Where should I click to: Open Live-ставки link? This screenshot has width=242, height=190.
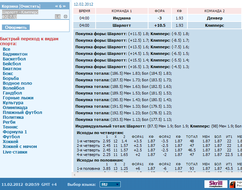pyautogui.click(x=15, y=152)
